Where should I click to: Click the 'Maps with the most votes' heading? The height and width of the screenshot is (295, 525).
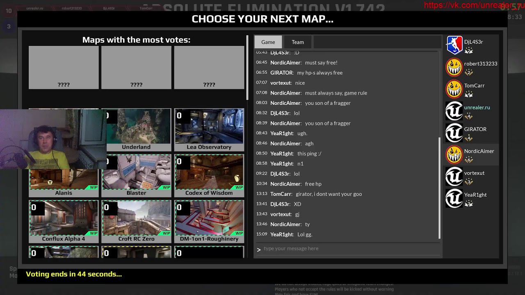click(x=136, y=40)
